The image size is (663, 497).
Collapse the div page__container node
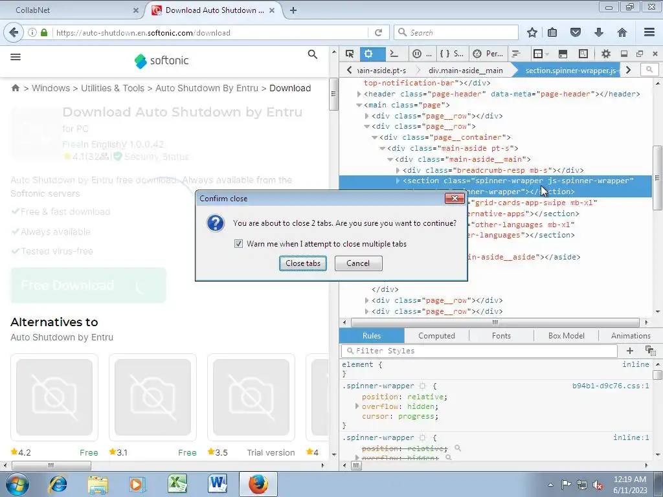[375, 137]
